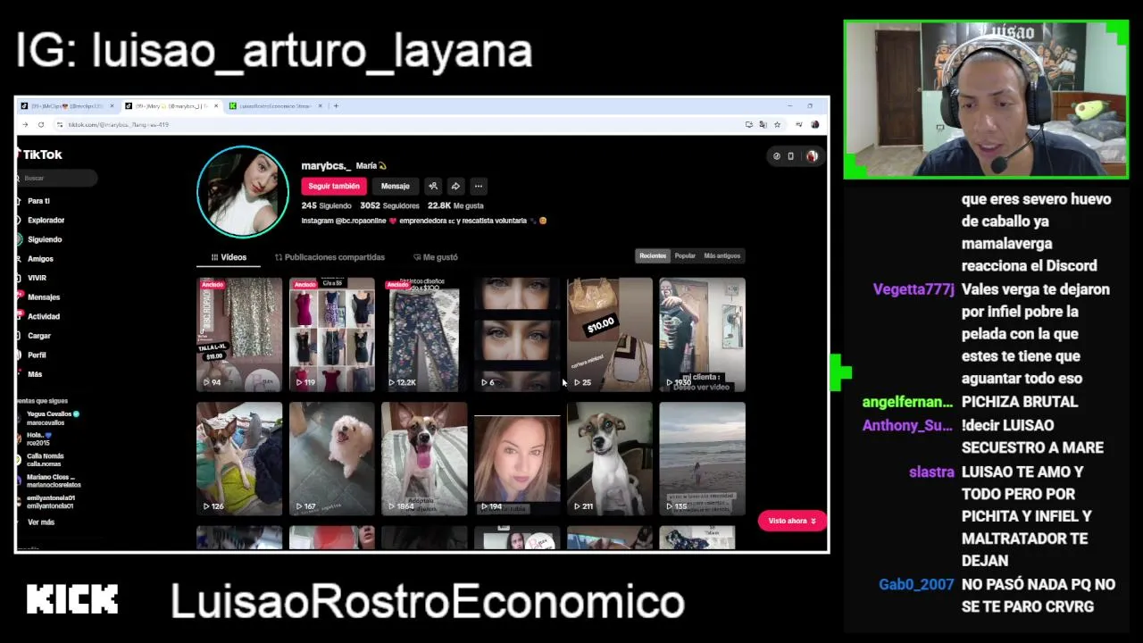Screen dimensions: 1143x643
Task: Click the browser reload icon
Action: pos(41,125)
